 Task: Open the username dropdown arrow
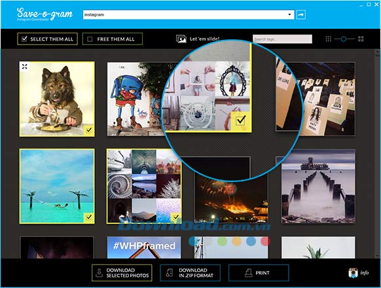[x=289, y=14]
